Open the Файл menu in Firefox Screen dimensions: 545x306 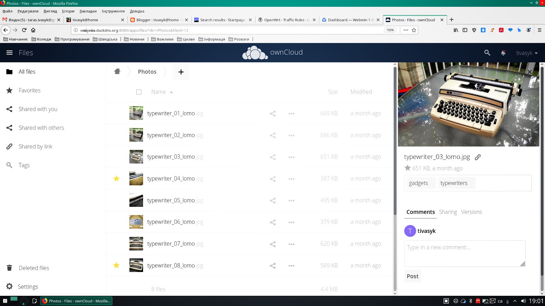pyautogui.click(x=7, y=11)
